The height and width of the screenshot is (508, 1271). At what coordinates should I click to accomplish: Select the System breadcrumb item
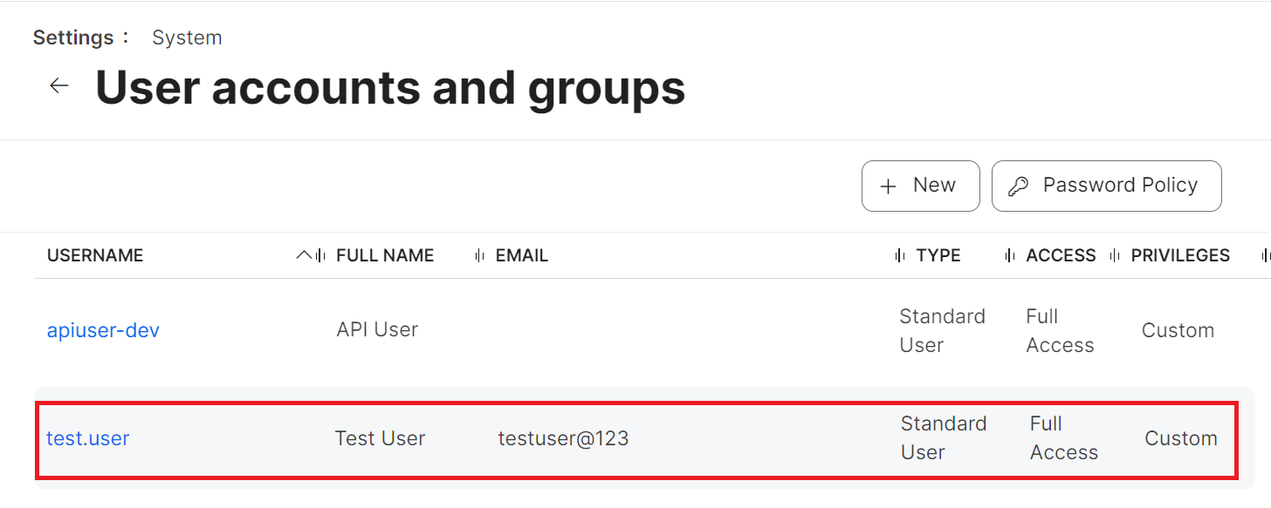click(x=187, y=37)
